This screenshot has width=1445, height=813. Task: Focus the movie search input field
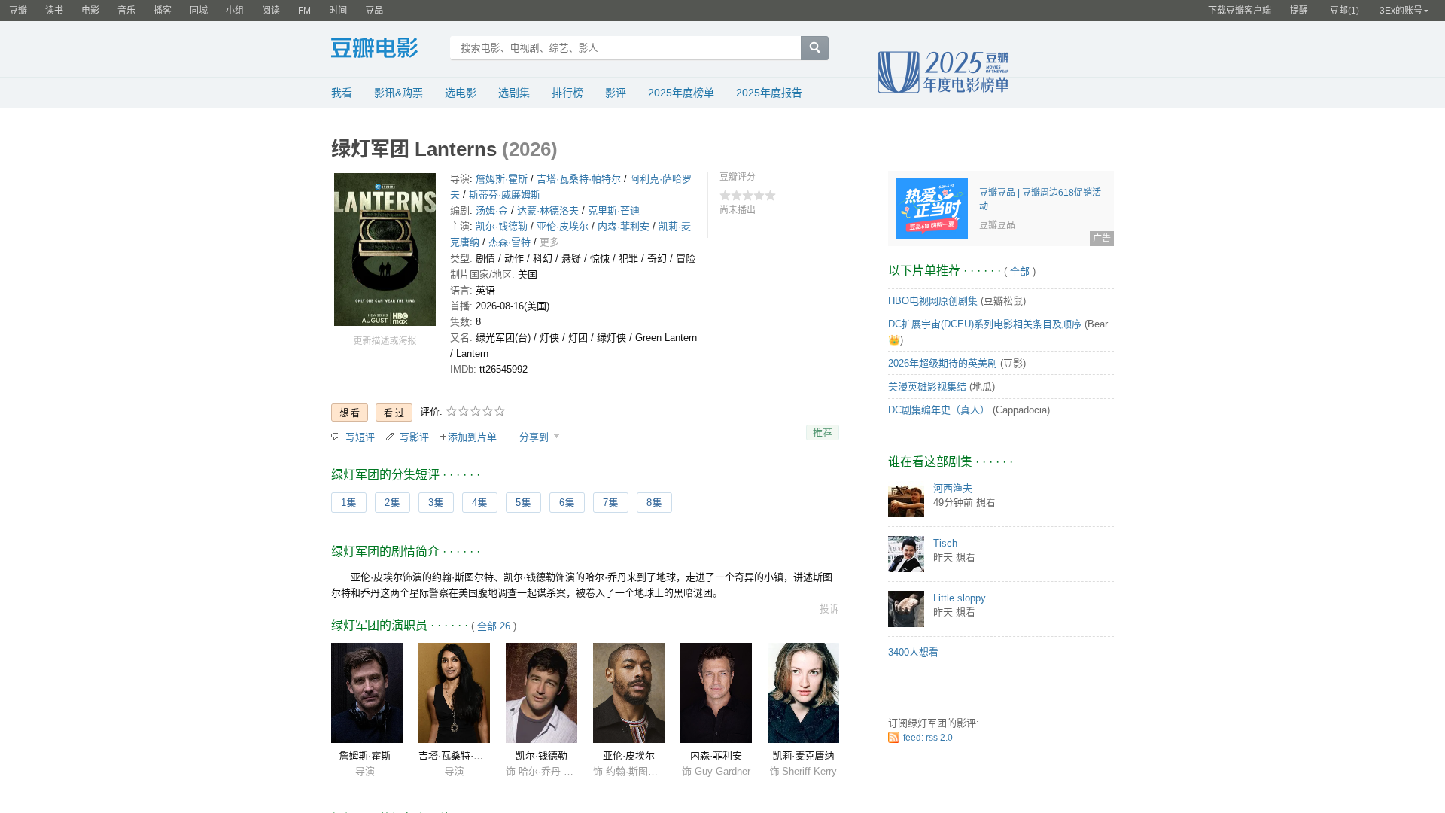click(625, 48)
